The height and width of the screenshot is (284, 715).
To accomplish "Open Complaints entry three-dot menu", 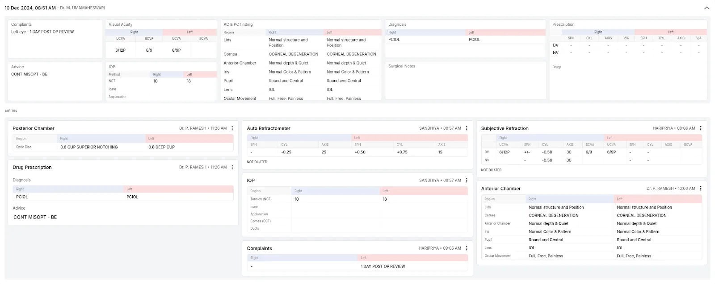I will click(467, 248).
